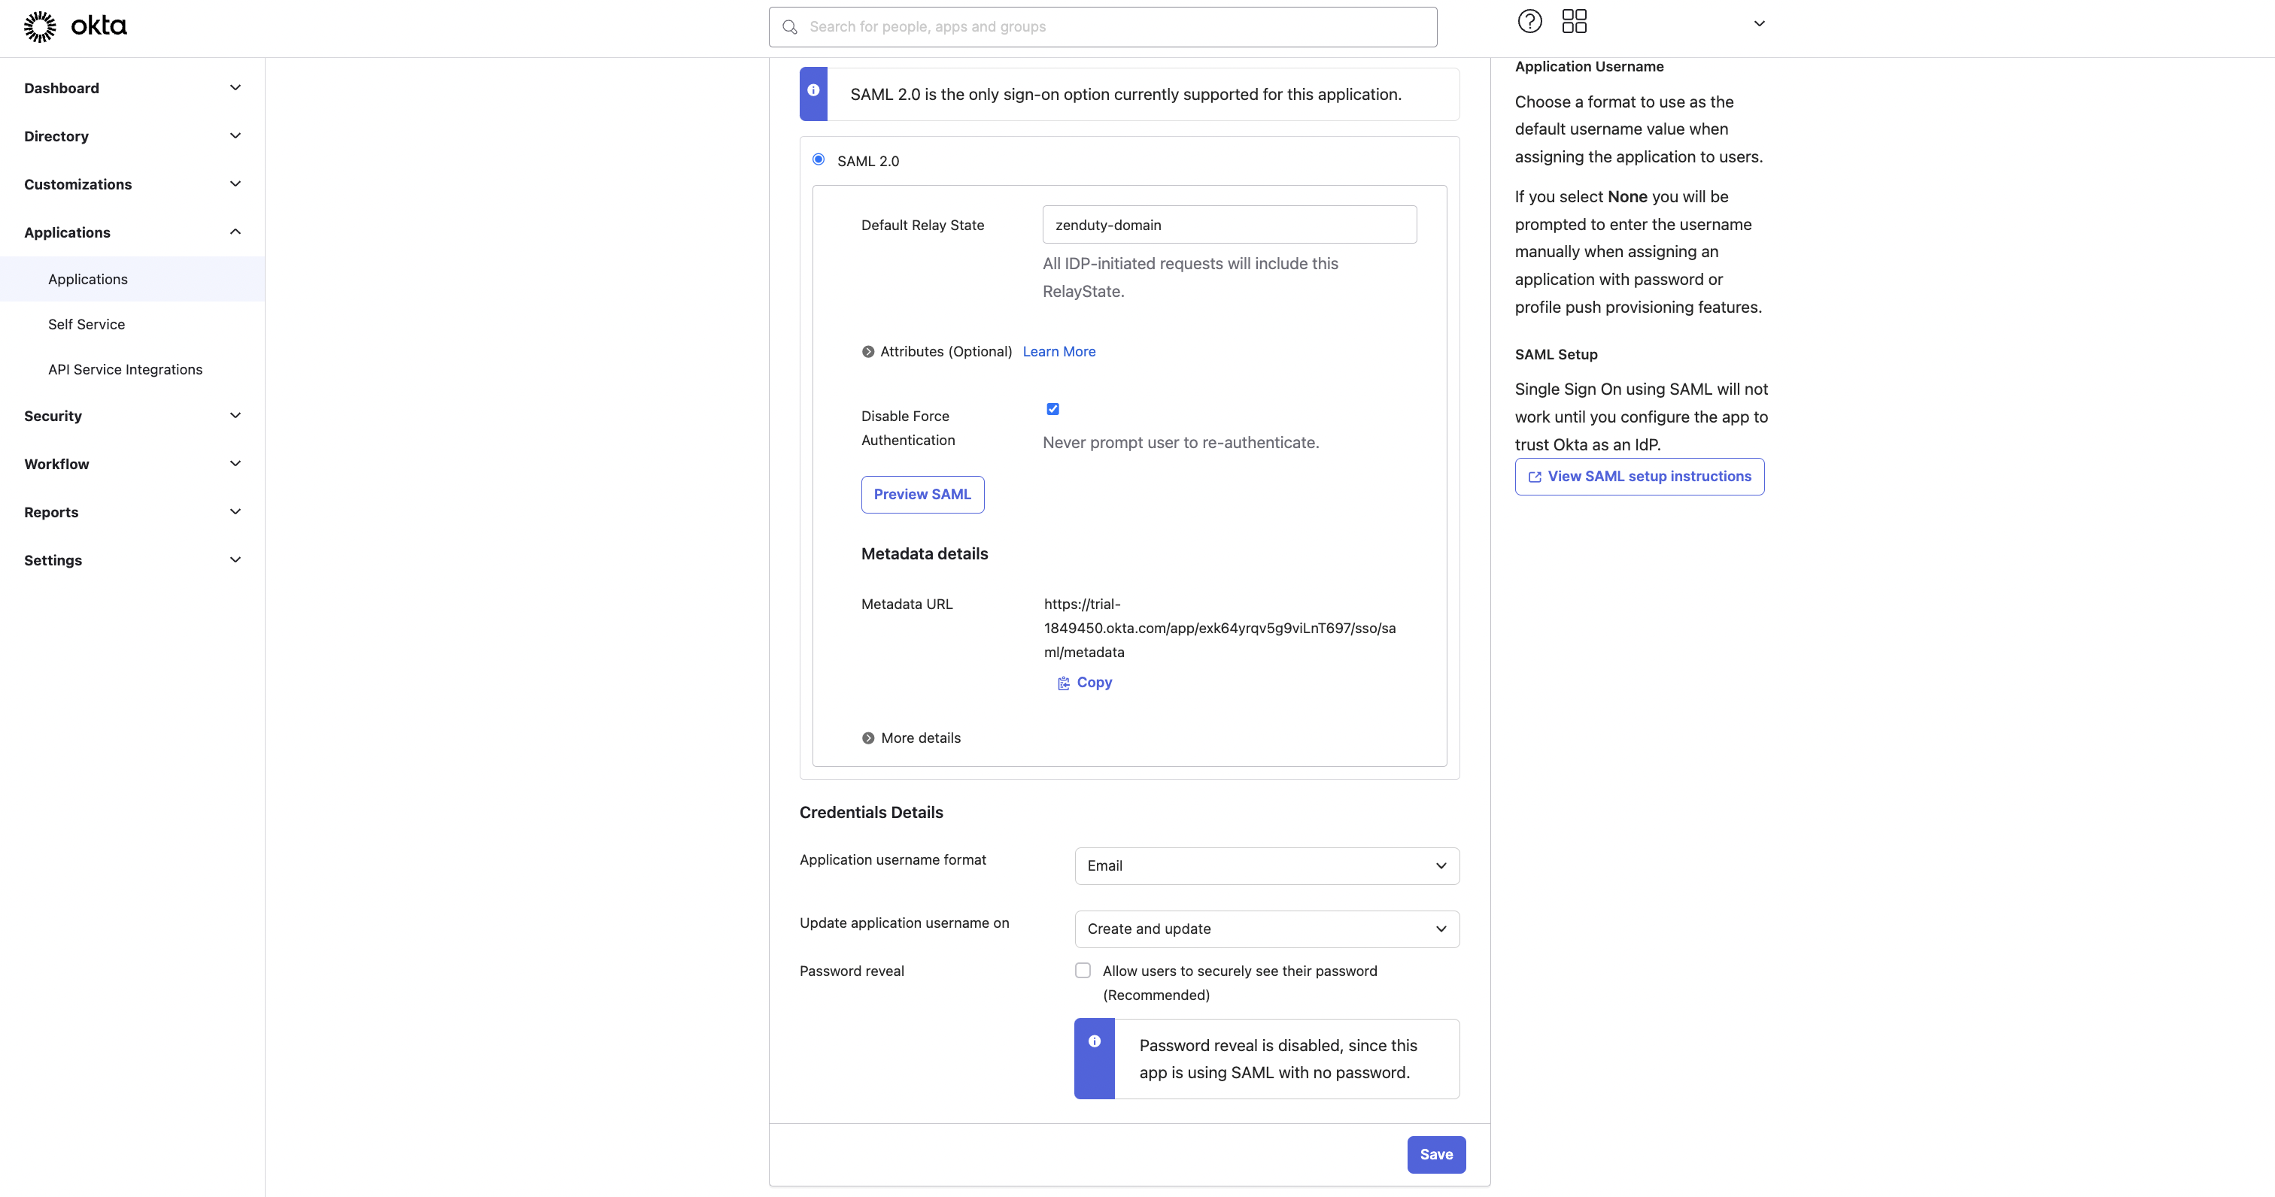2275x1197 pixels.
Task: Open the apps grid icon
Action: pyautogui.click(x=1574, y=21)
